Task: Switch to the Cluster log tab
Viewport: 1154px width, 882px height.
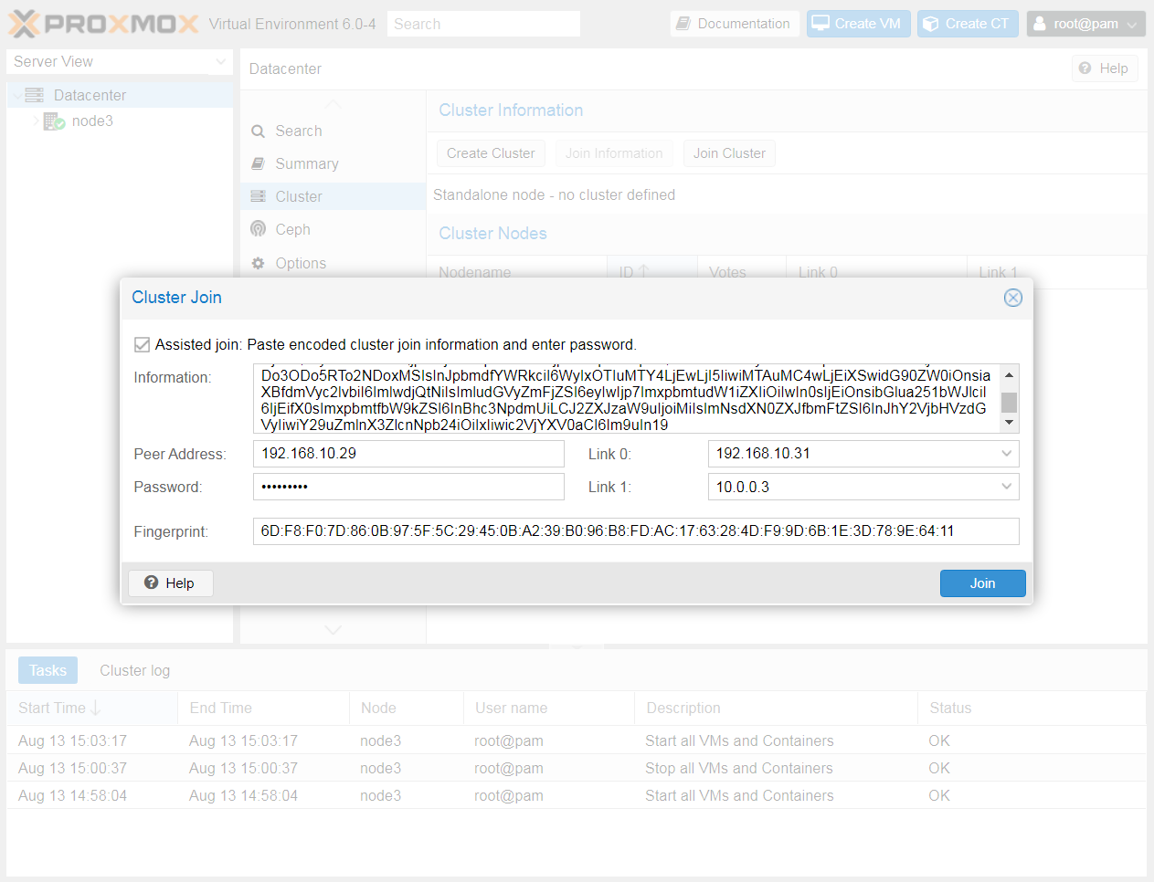Action: click(134, 670)
